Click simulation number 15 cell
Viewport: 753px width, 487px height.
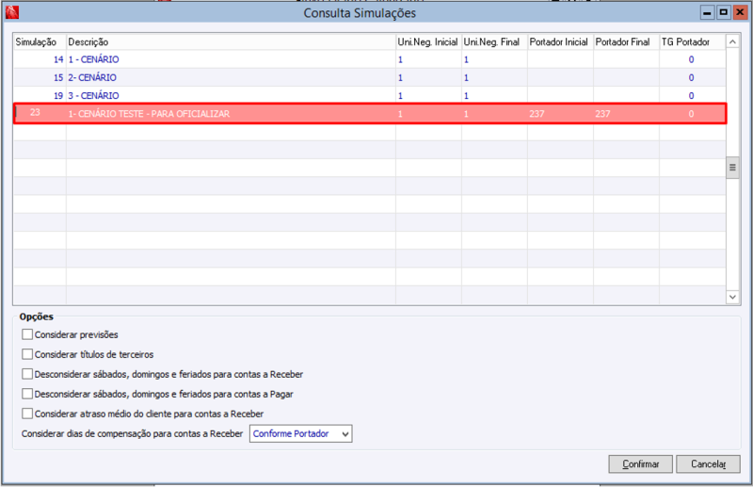[x=40, y=77]
